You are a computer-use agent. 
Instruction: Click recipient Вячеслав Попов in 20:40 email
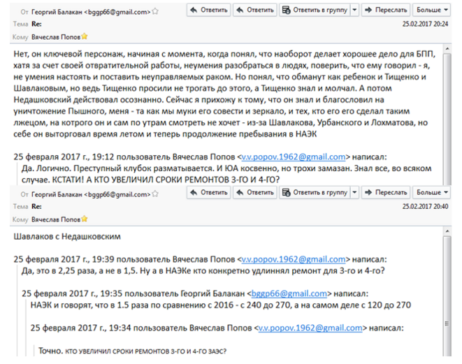(56, 219)
